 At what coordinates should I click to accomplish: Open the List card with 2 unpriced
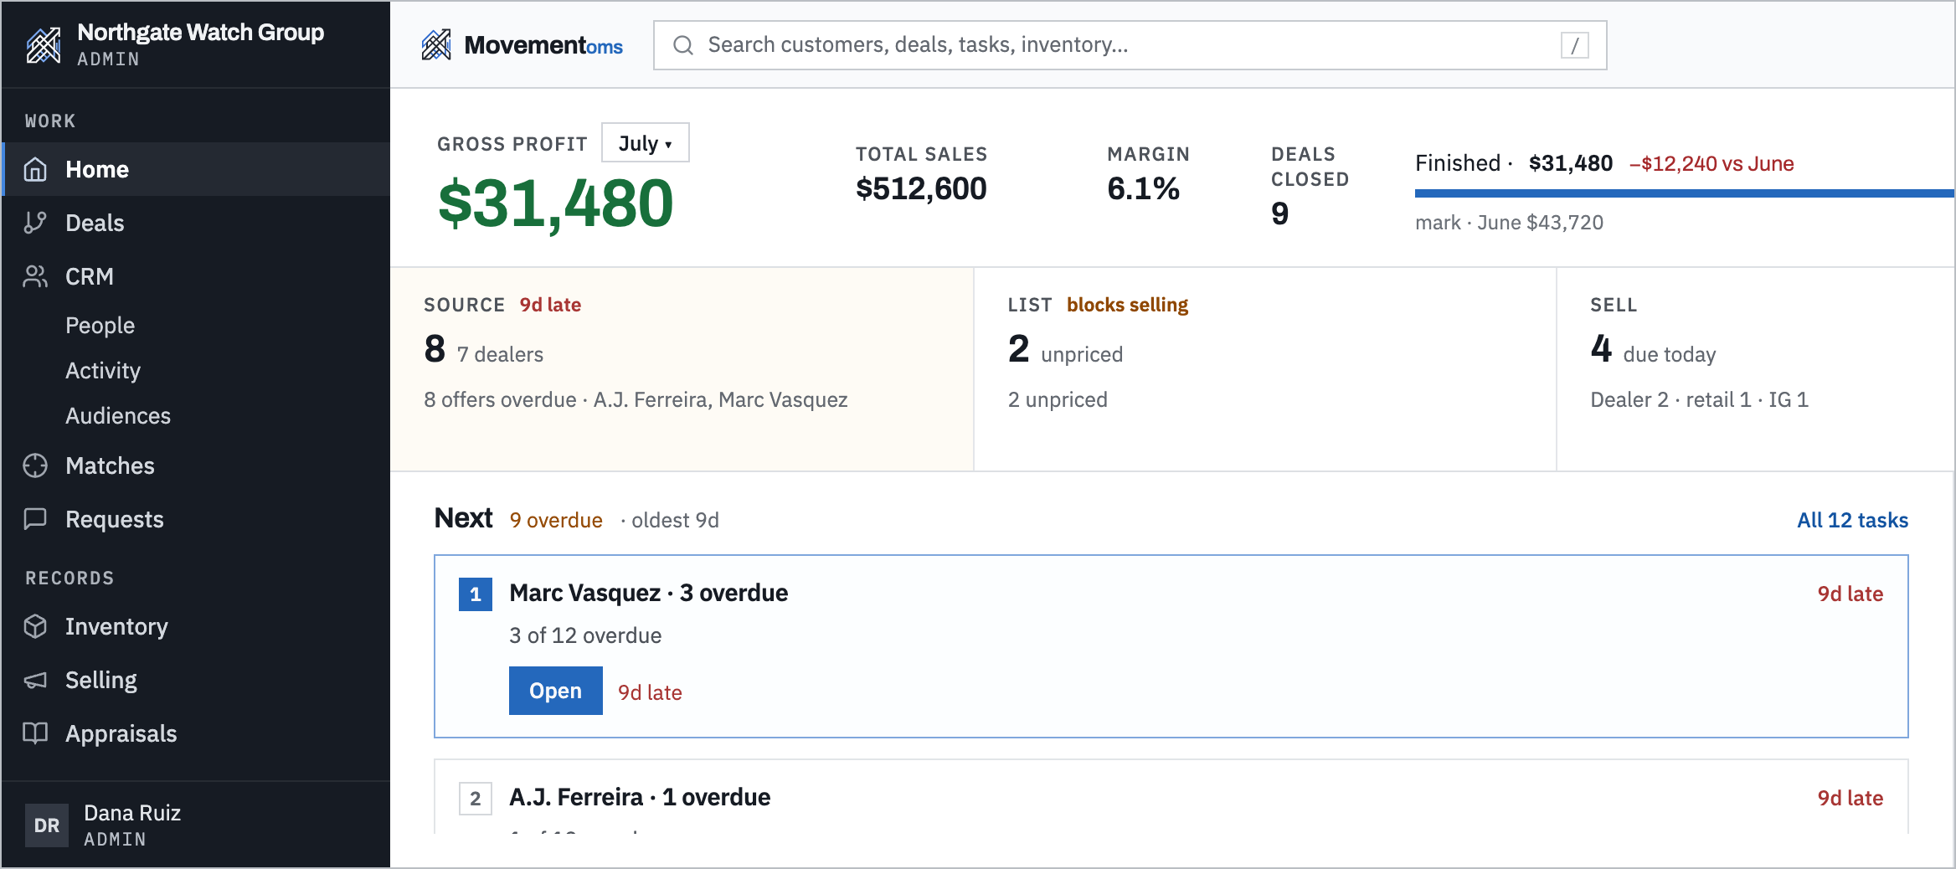[x=1265, y=369]
